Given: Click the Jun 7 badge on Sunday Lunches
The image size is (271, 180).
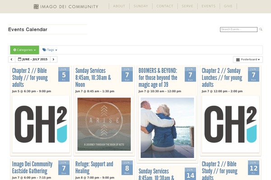Looking at the screenshot, I should [253, 74].
